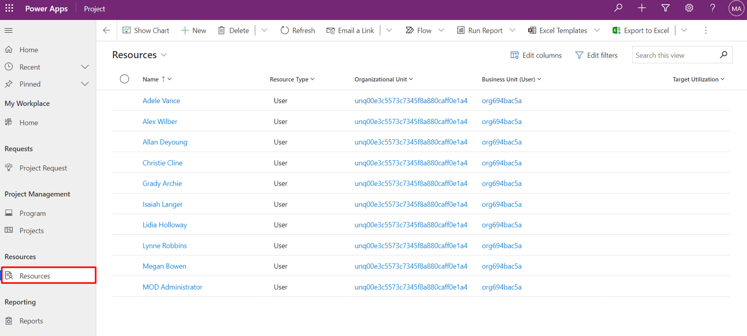The image size is (747, 336).
Task: Expand the Recent section in sidebar
Action: [85, 67]
